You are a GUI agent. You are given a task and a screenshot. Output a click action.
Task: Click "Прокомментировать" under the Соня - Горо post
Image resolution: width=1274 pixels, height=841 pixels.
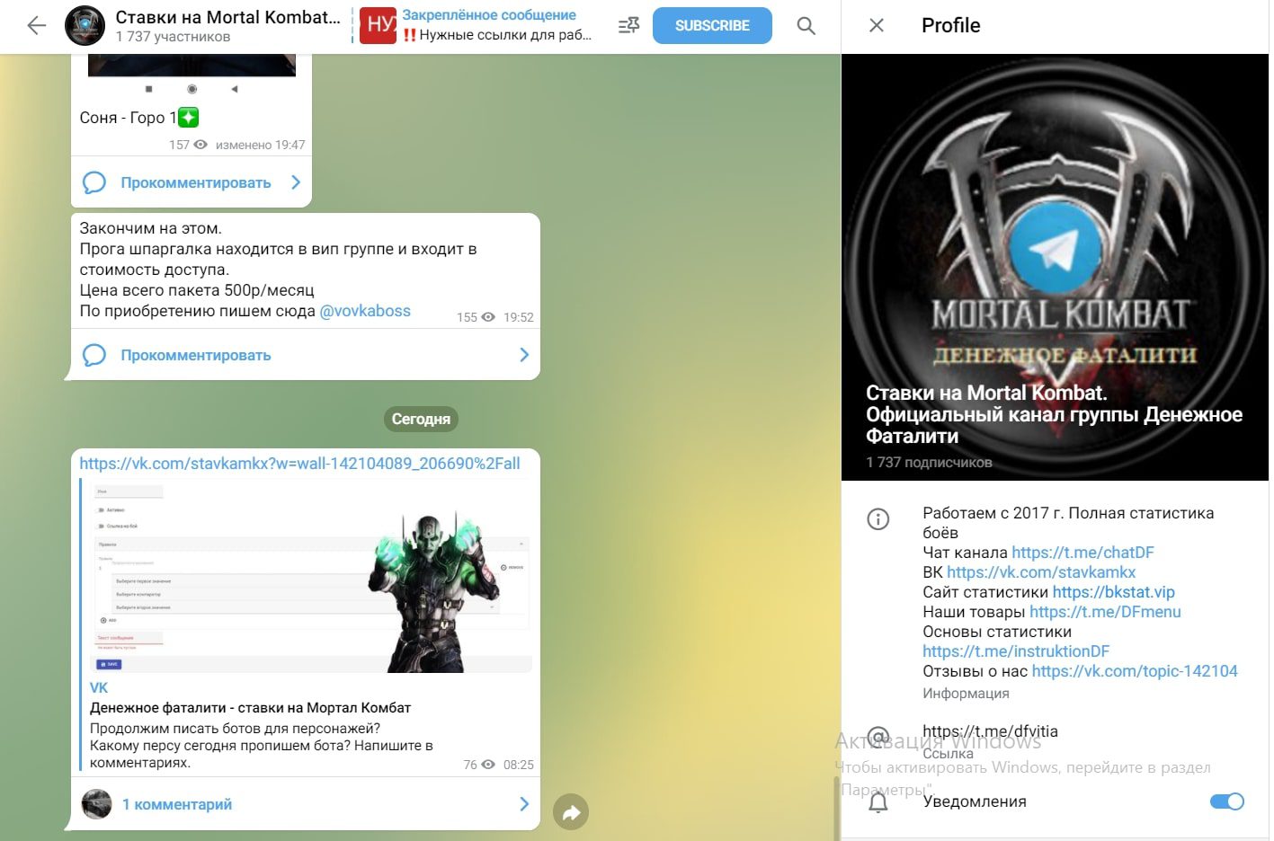196,182
